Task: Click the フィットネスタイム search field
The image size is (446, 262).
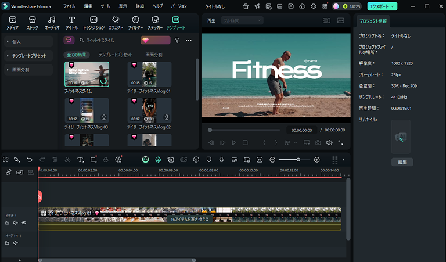Action: (108, 41)
